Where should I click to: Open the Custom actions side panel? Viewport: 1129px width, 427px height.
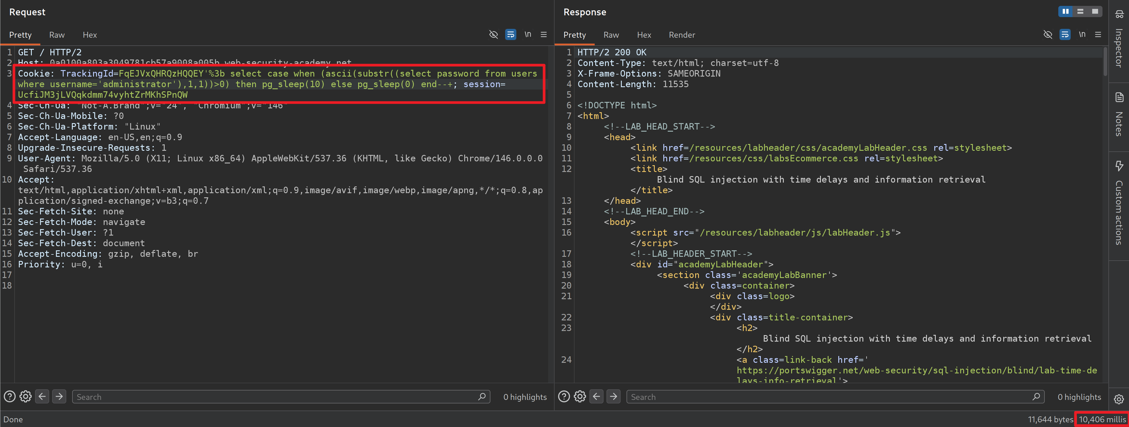[x=1119, y=204]
